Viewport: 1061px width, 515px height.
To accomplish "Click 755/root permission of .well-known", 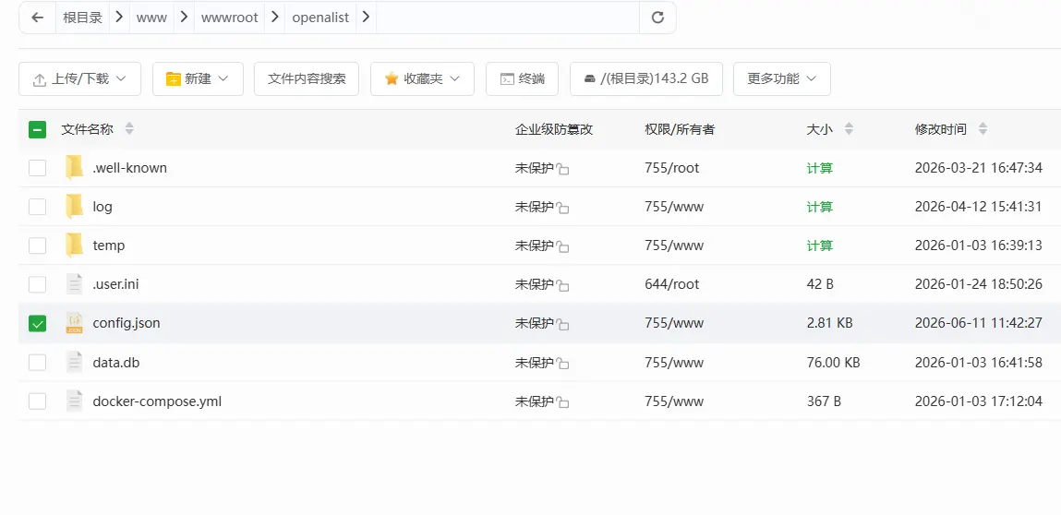I will coord(672,168).
